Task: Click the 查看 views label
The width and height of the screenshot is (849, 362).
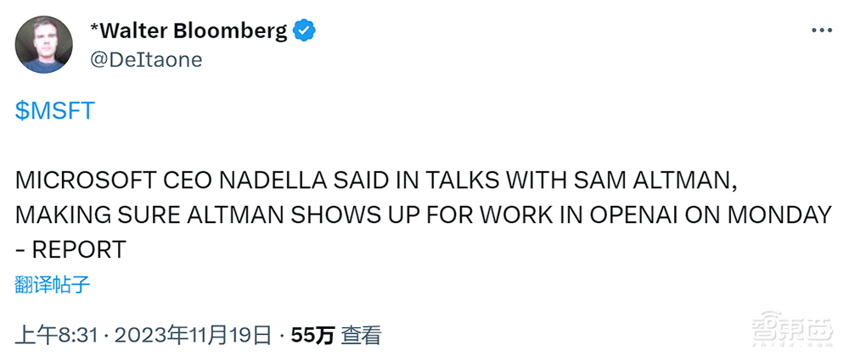Action: tap(361, 335)
